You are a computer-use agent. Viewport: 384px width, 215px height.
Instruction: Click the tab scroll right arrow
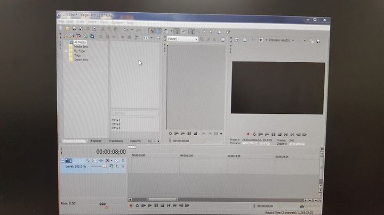[x=158, y=142]
